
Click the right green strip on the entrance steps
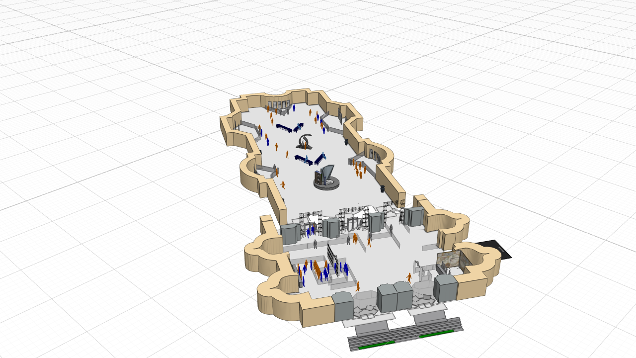436,334
